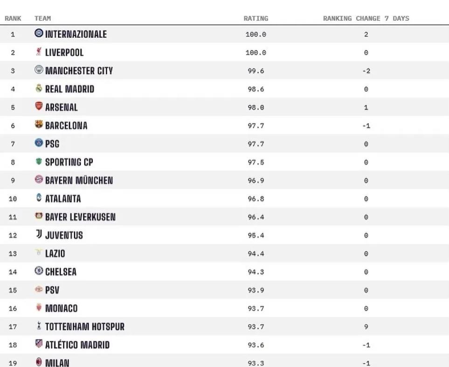Sort table by the Rank column header

tap(13, 19)
